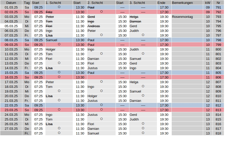Choose the circle in 09.03.25 first shift
This screenshot has height=142, width=226.
point(59,44)
